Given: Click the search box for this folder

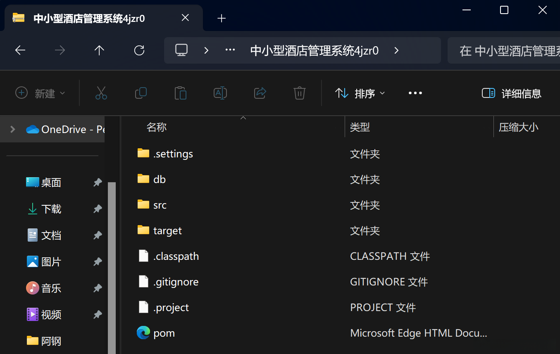Looking at the screenshot, I should (x=504, y=51).
